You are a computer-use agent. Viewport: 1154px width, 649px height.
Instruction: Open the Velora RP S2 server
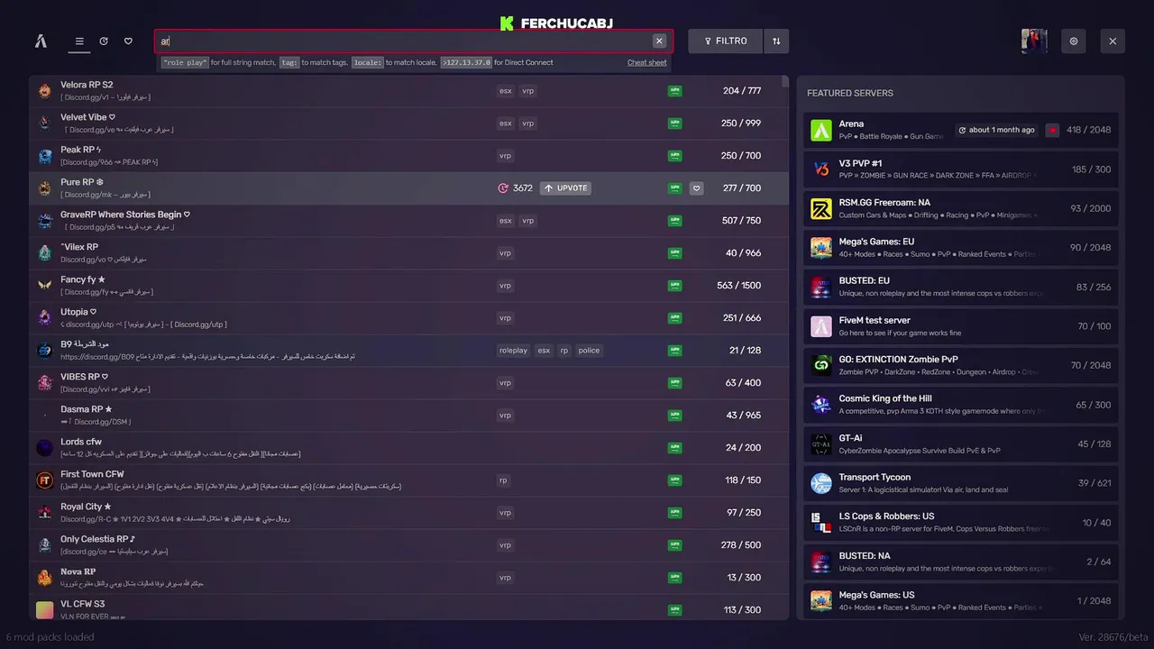(408, 91)
